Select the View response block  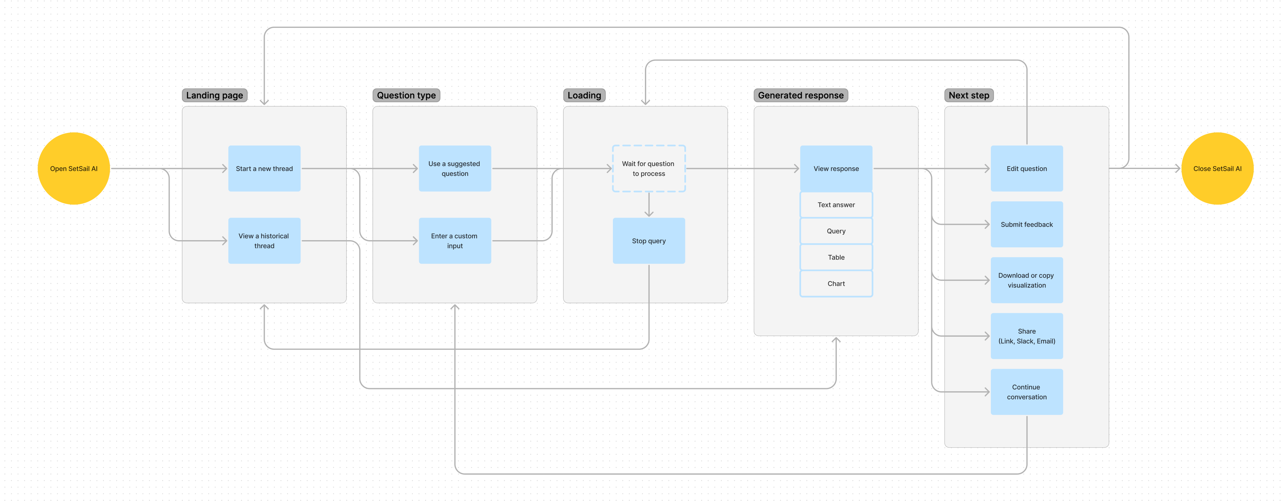coord(836,169)
